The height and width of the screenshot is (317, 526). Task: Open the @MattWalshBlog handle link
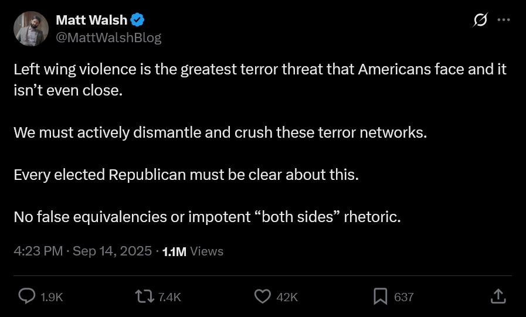pyautogui.click(x=108, y=38)
